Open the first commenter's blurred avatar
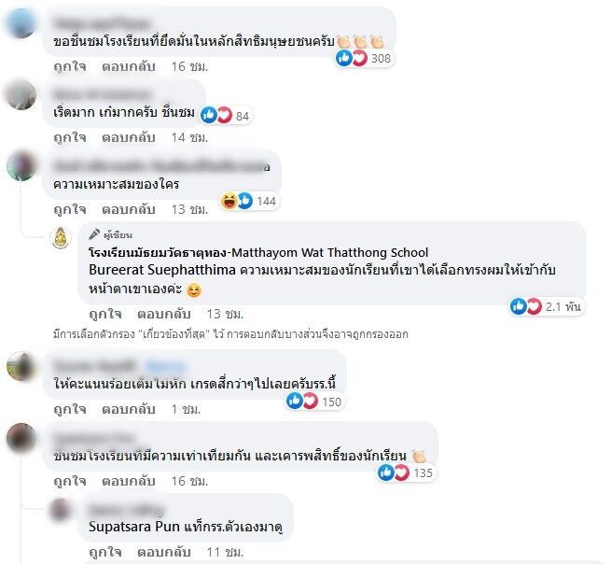Viewport: 611px width, 564px height. coord(21,23)
